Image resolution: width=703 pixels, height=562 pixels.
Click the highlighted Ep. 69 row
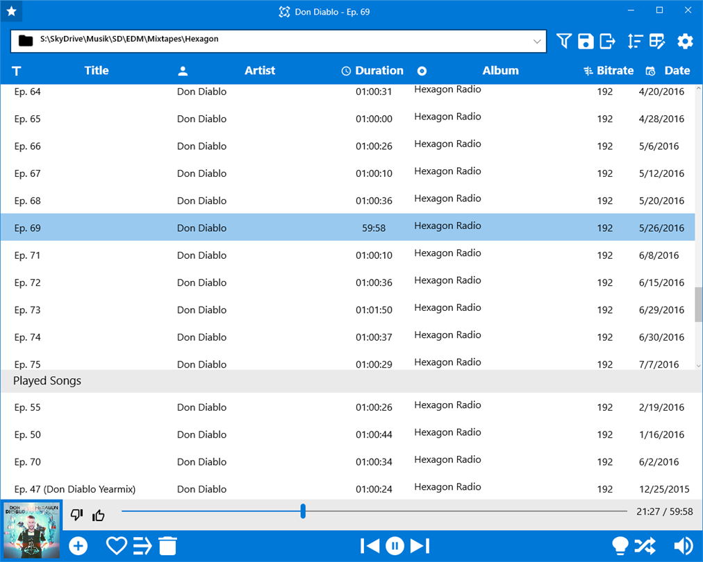[348, 228]
